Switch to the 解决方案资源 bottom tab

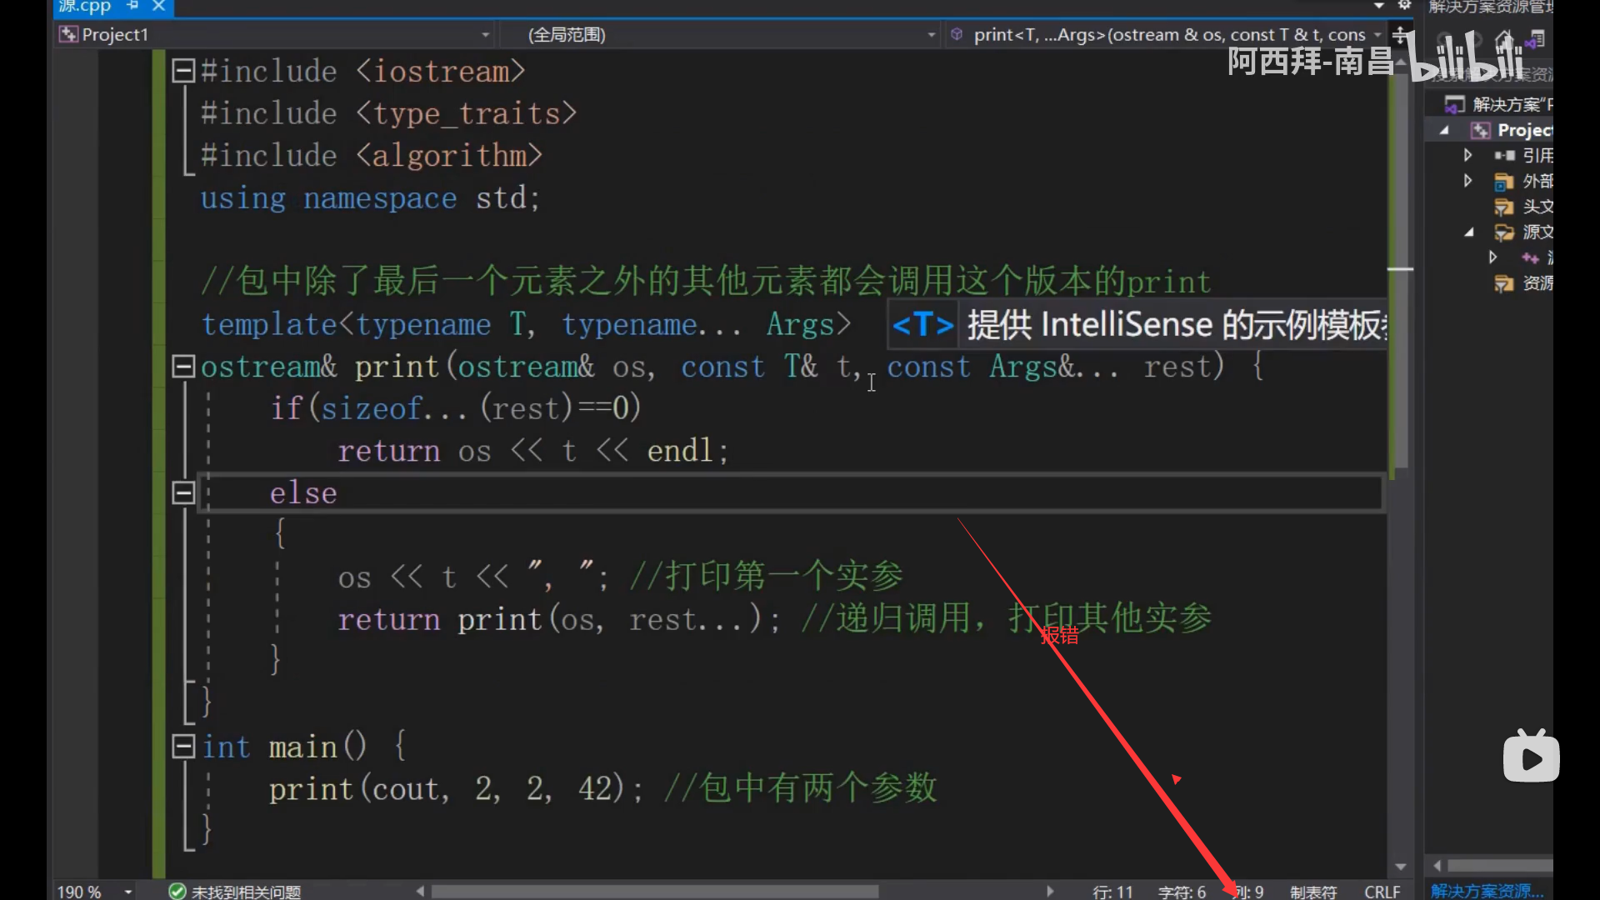tap(1487, 891)
